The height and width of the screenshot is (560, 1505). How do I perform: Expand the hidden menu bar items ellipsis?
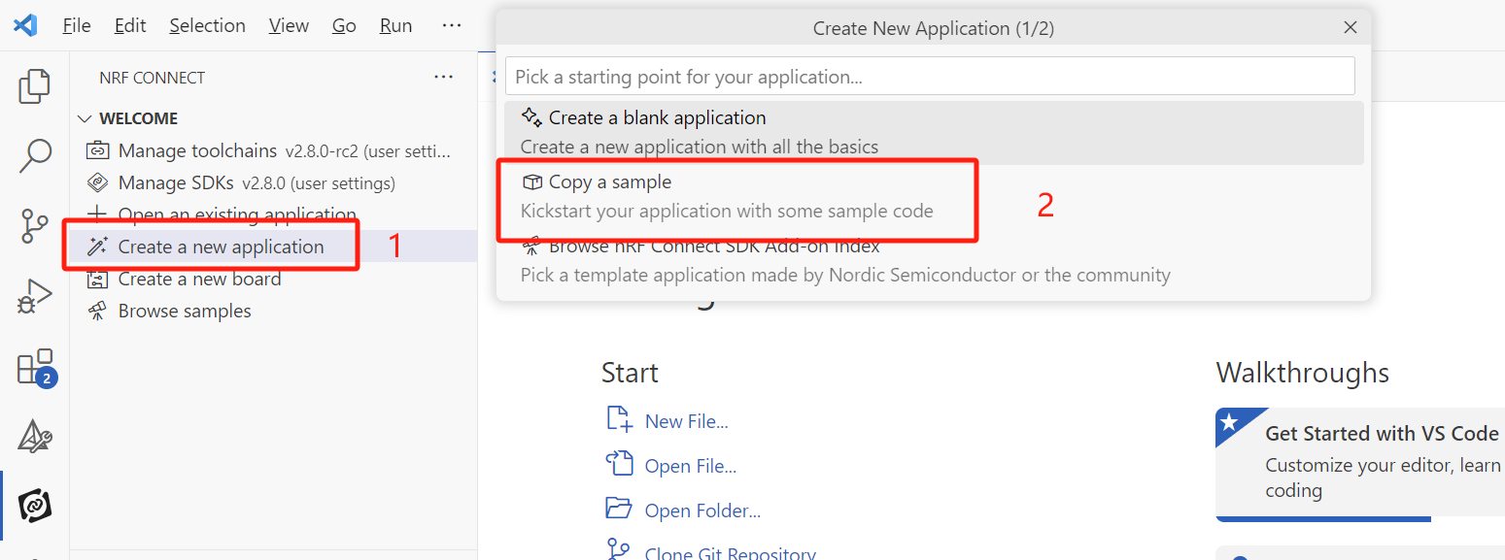pos(452,26)
